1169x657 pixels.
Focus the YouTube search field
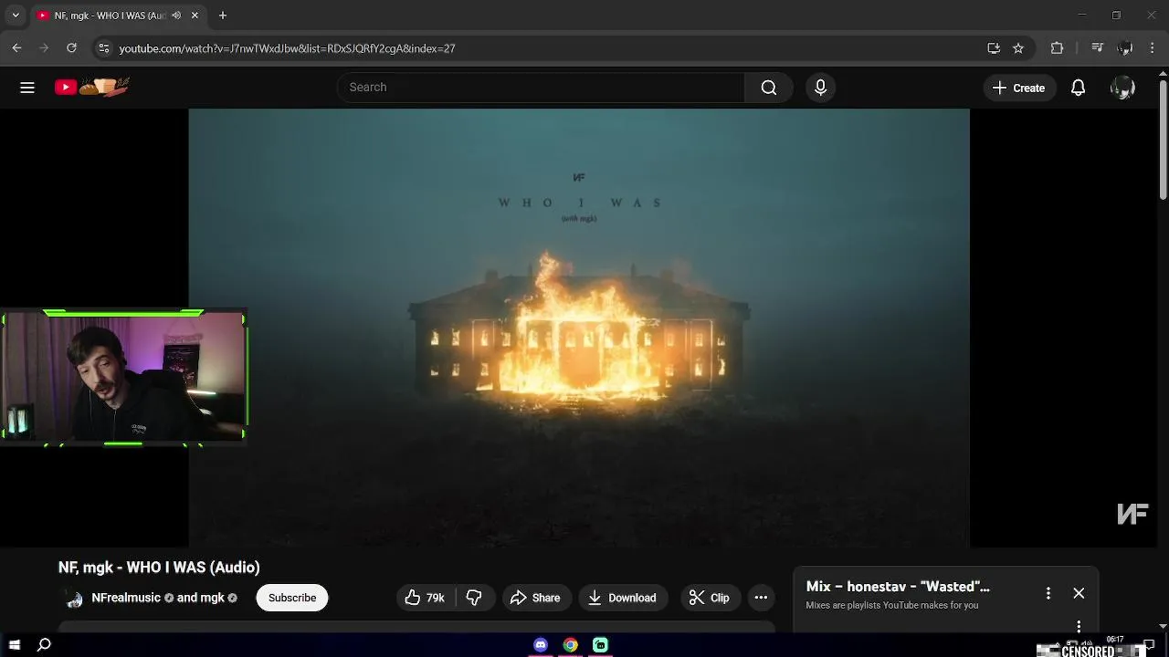(541, 88)
